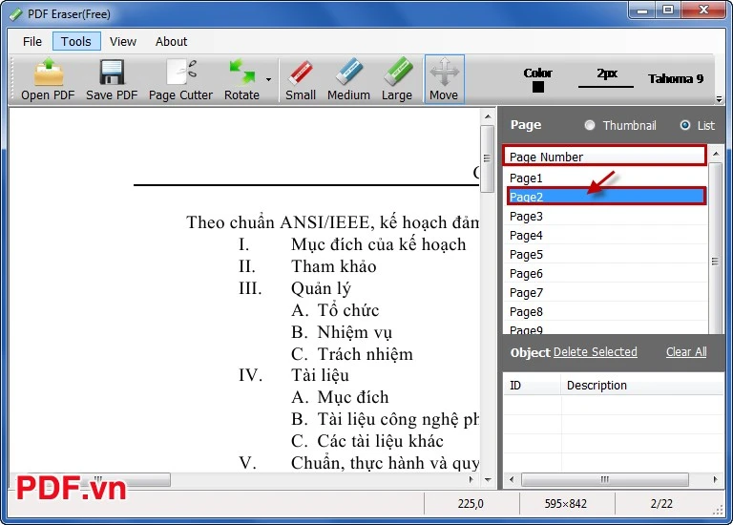Expand the toolbar overflow chevron
The width and height of the screenshot is (733, 525).
(x=719, y=99)
